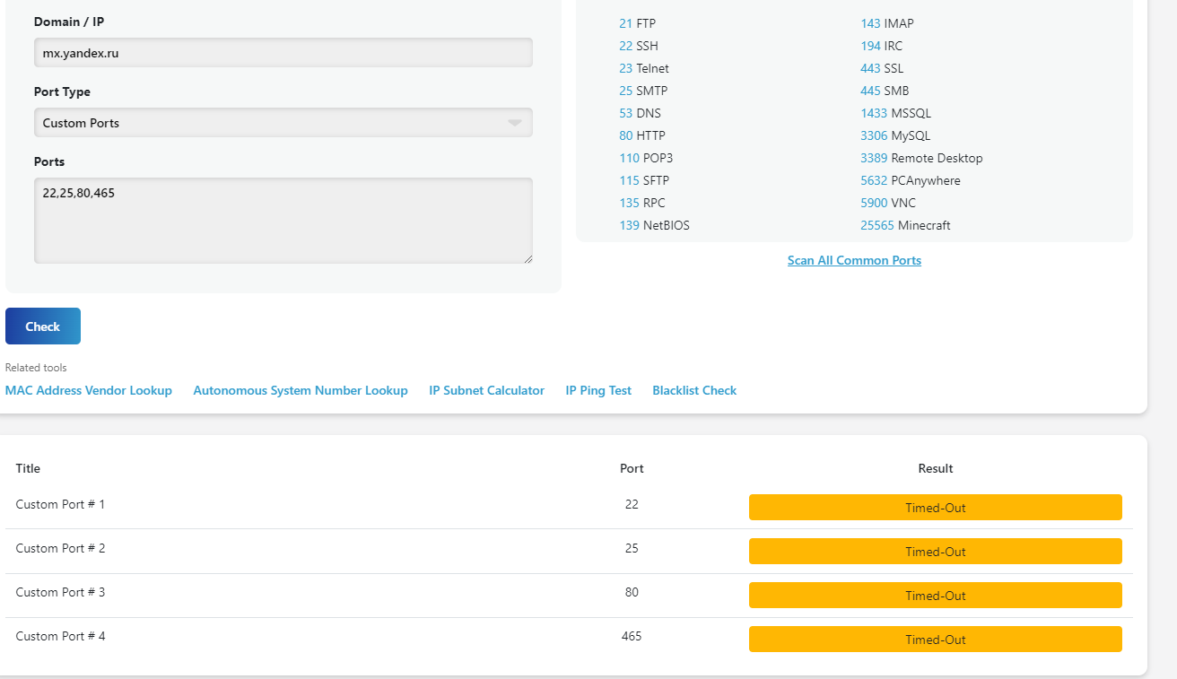Click the 'Port Type' field label
The width and height of the screenshot is (1177, 679).
(62, 91)
